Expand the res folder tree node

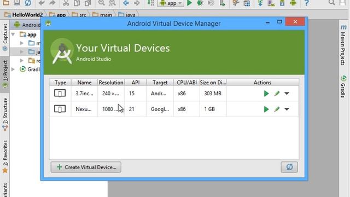(x=22, y=60)
